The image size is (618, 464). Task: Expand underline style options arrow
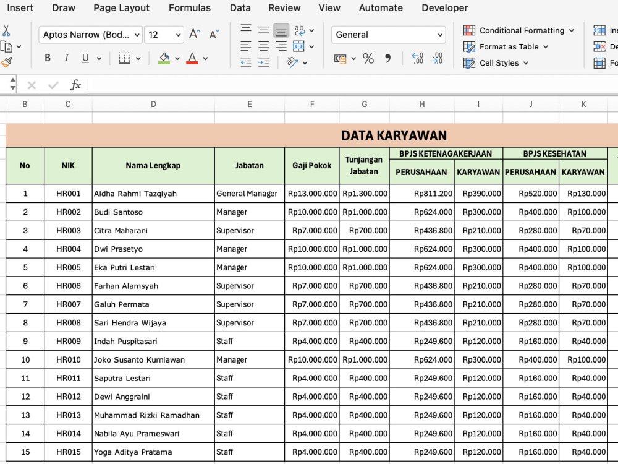99,58
